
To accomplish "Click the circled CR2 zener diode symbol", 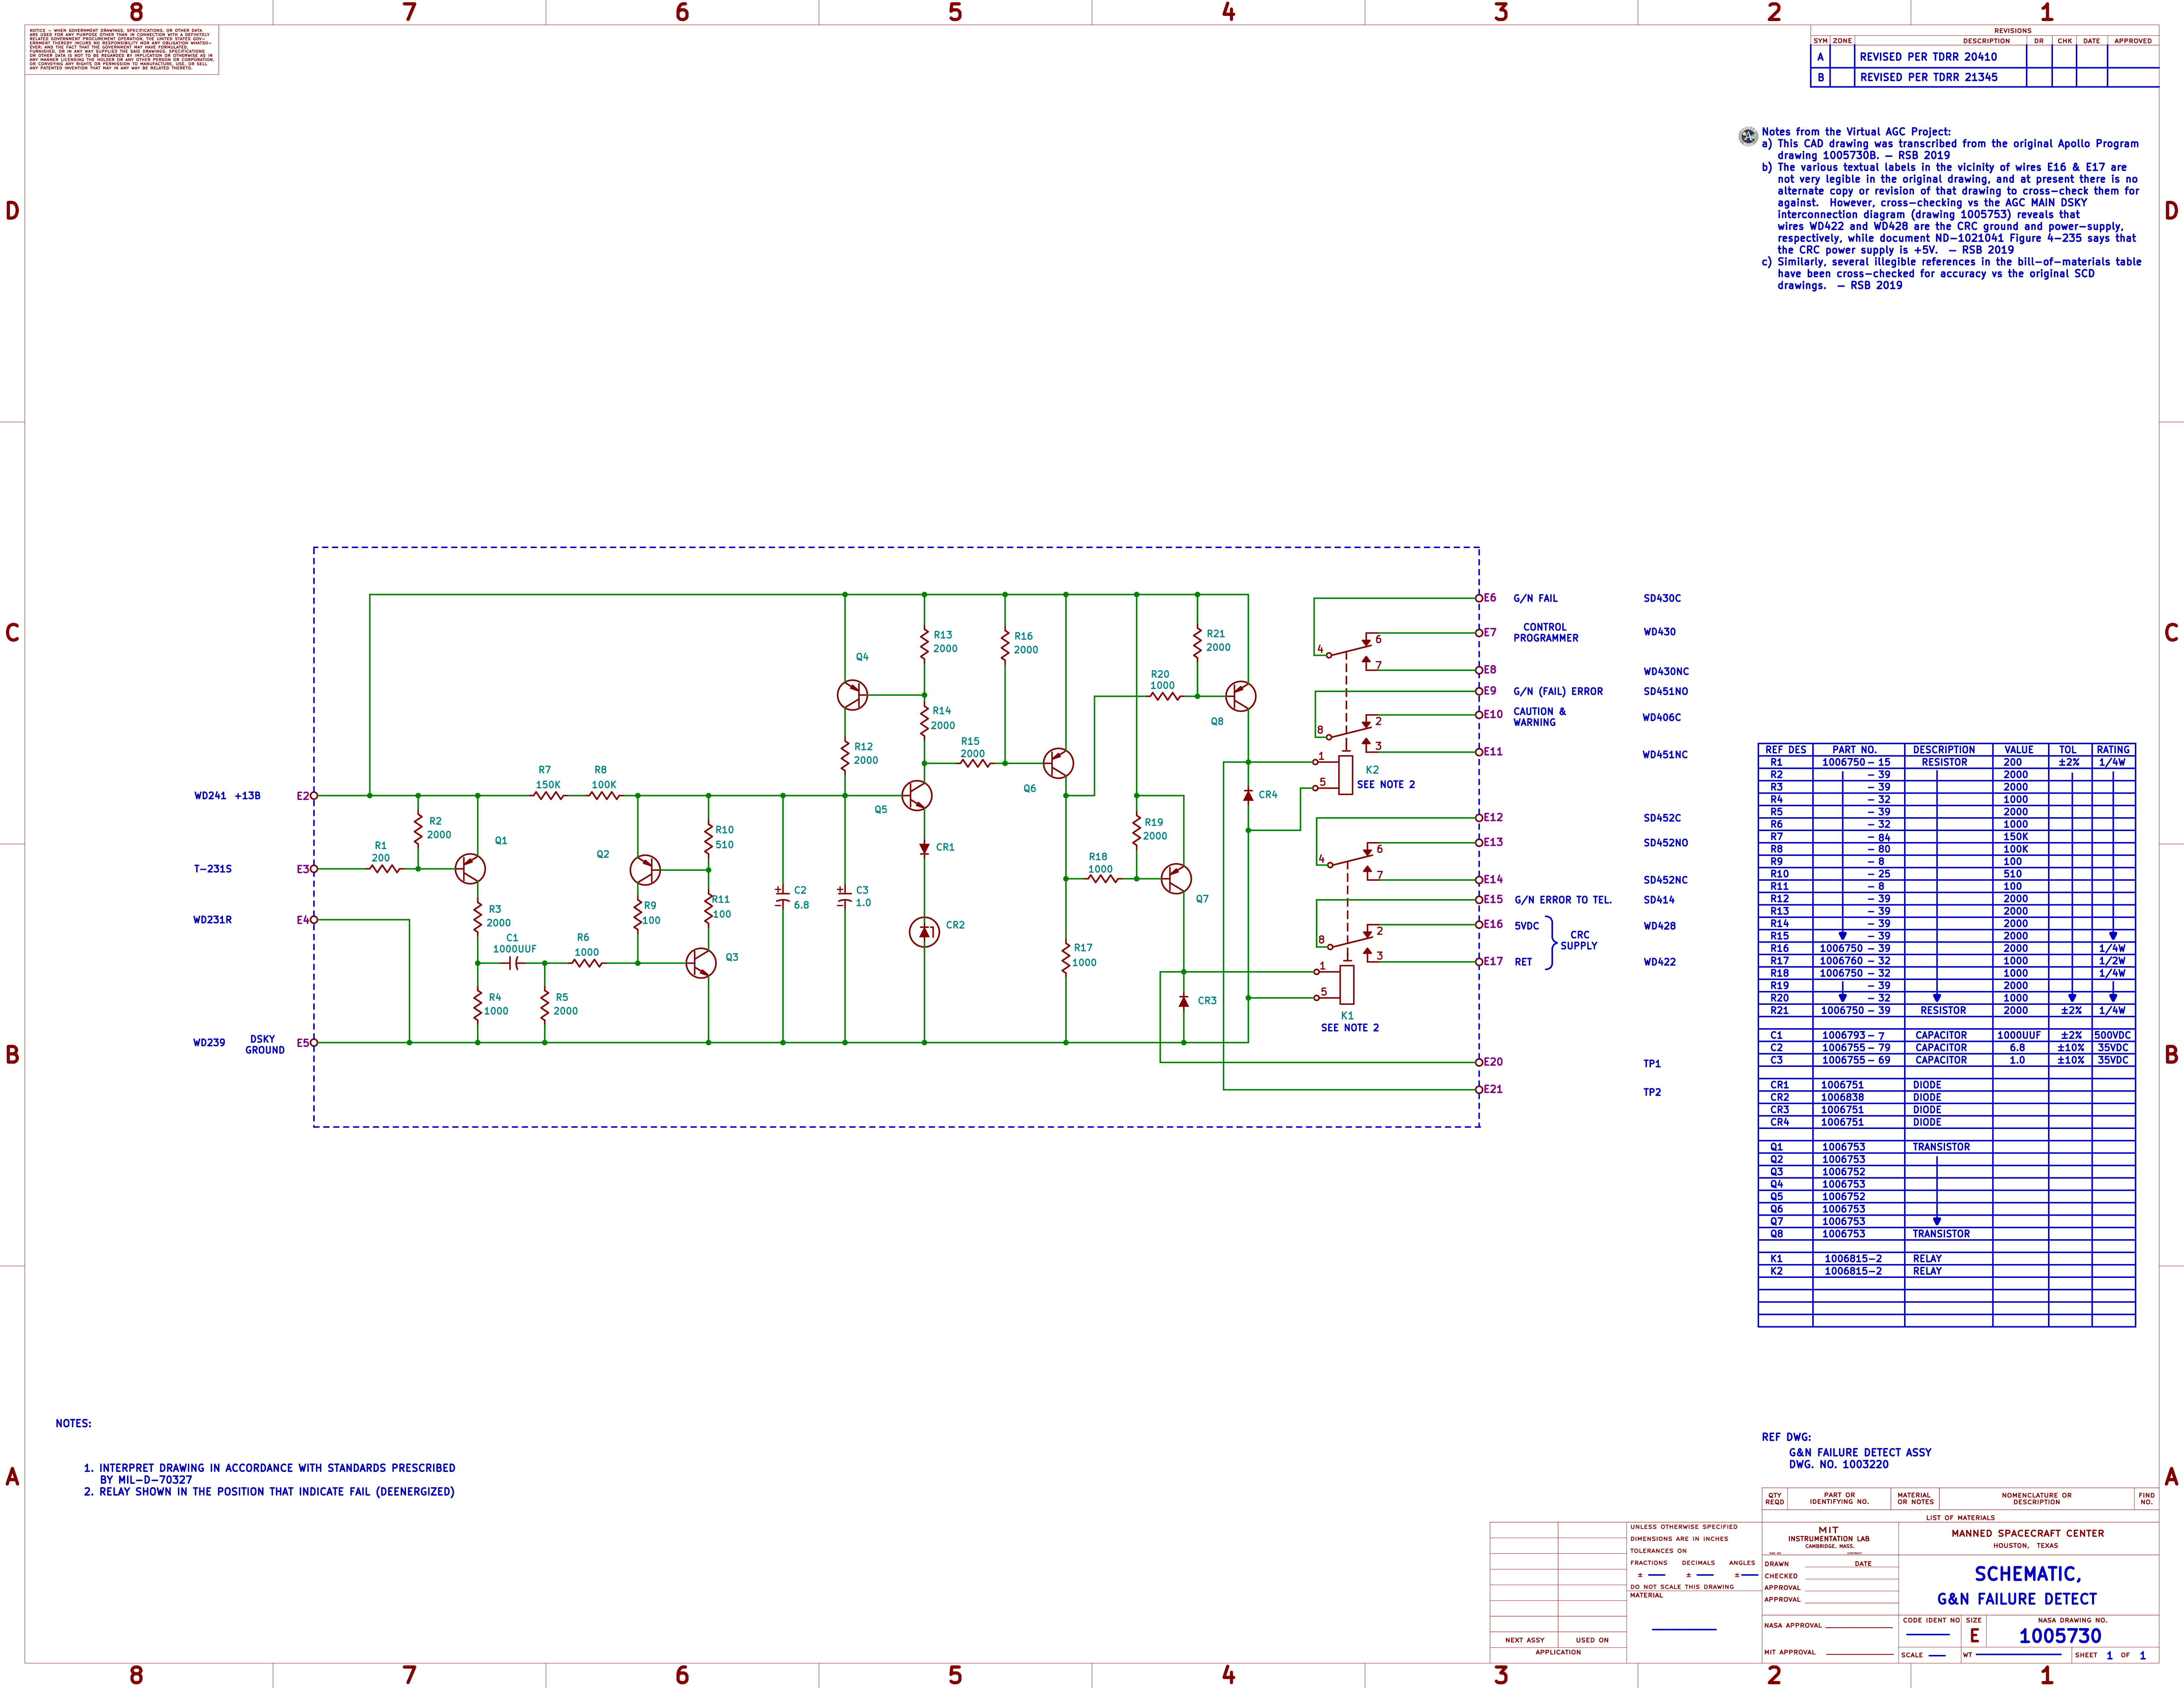I will [x=924, y=932].
